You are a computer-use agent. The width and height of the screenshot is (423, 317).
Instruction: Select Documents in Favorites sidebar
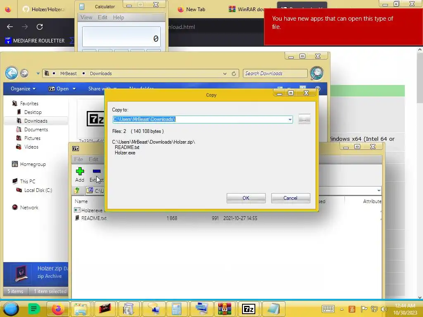coord(36,129)
